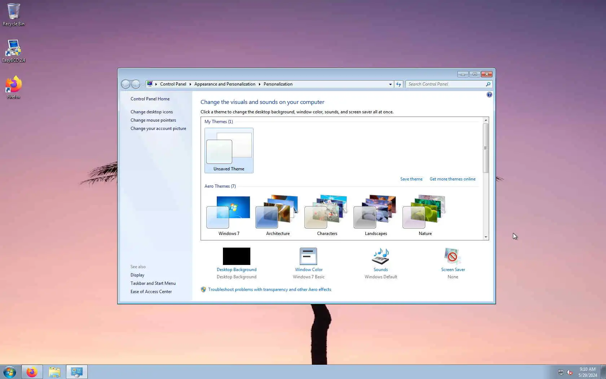Click the Control Panel breadcrumb
606x379 pixels.
click(x=173, y=84)
